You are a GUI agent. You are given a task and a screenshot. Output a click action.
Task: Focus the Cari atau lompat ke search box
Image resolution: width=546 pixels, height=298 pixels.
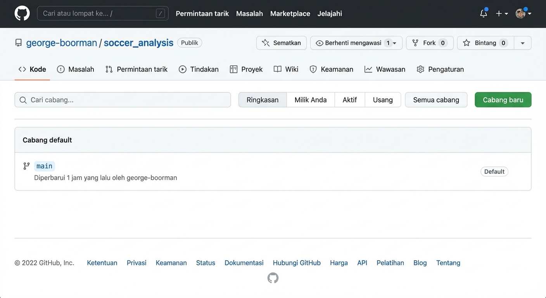103,14
